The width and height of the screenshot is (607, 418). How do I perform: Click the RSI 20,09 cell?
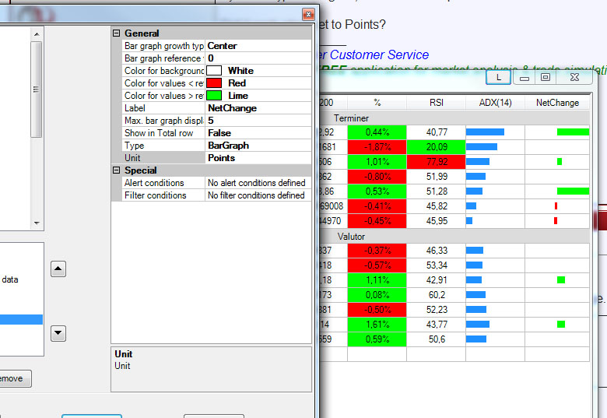click(437, 147)
